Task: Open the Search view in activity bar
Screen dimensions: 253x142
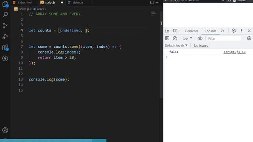Action: (5, 15)
